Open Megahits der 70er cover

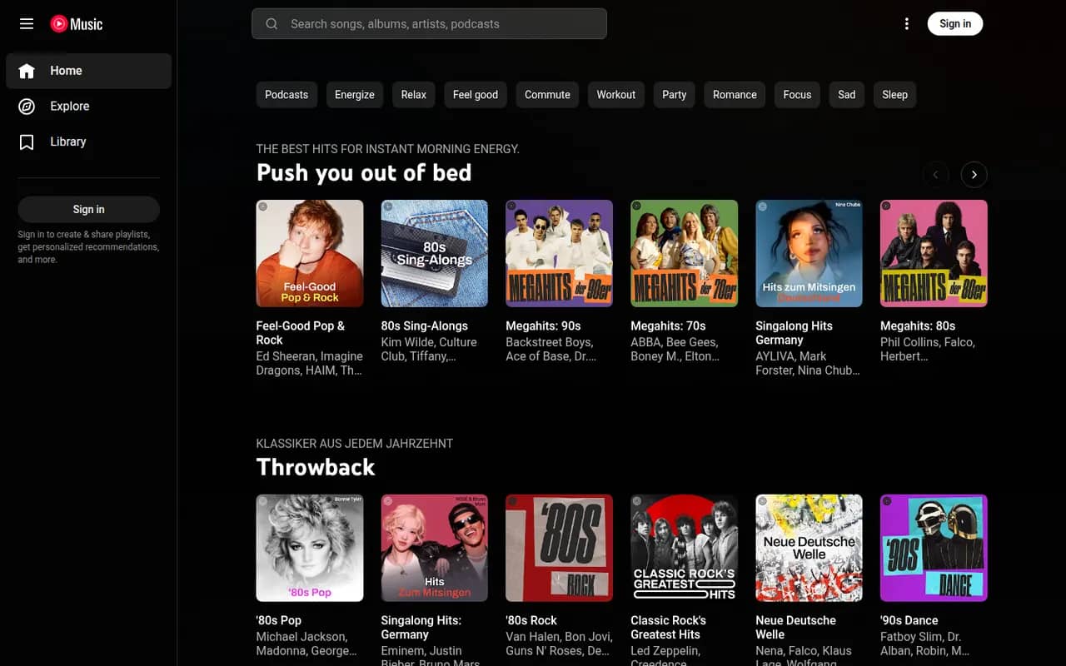coord(685,253)
